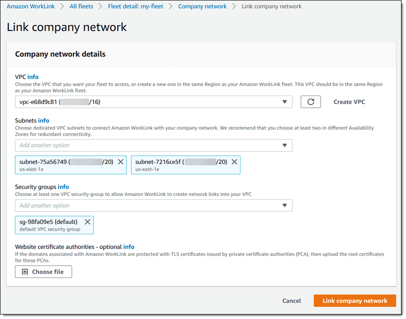
Task: Remove subnet-7216ce5f with its X icon
Action: [234, 162]
